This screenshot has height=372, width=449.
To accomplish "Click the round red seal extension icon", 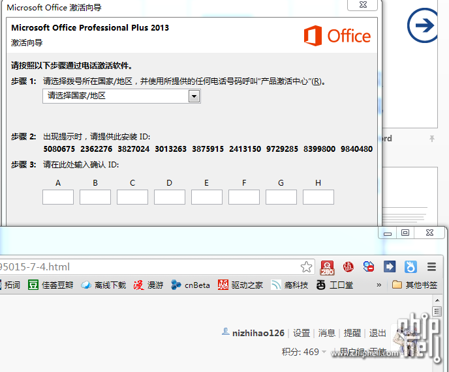I will (348, 267).
